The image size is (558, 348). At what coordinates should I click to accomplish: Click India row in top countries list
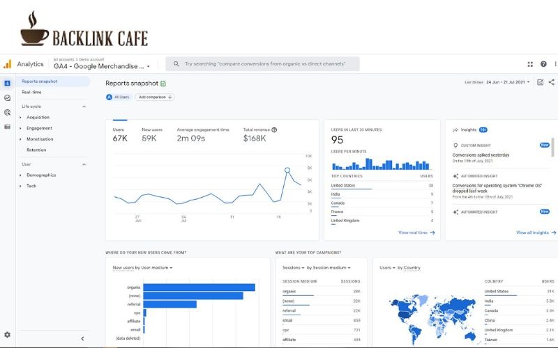click(x=382, y=195)
